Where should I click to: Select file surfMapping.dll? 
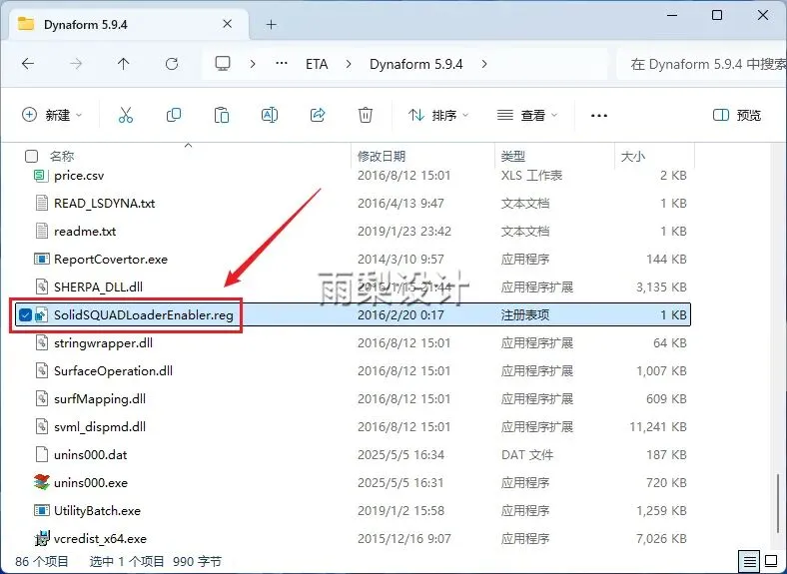(100, 399)
